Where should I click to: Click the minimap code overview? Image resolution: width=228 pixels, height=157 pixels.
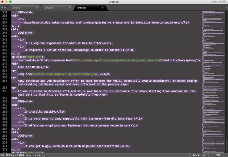tap(214, 81)
